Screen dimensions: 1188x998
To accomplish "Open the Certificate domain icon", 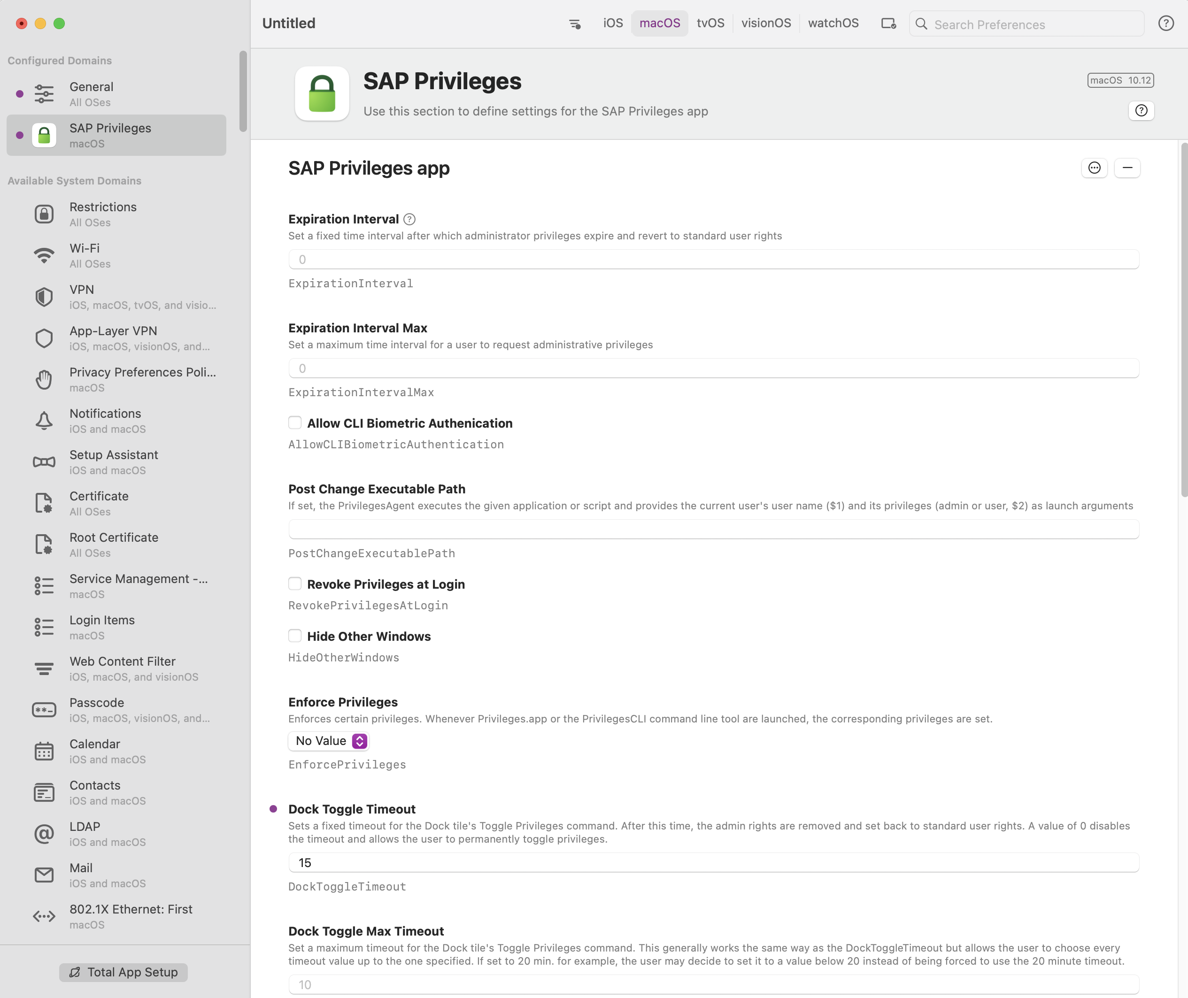I will (x=44, y=503).
